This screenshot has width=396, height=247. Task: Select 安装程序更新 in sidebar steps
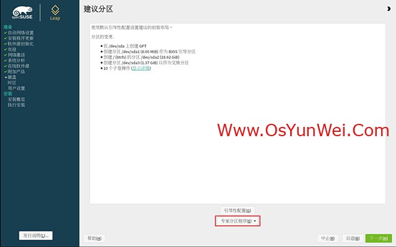[20, 38]
